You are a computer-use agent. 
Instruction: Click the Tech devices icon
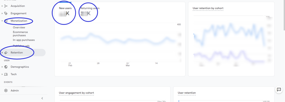6,74
